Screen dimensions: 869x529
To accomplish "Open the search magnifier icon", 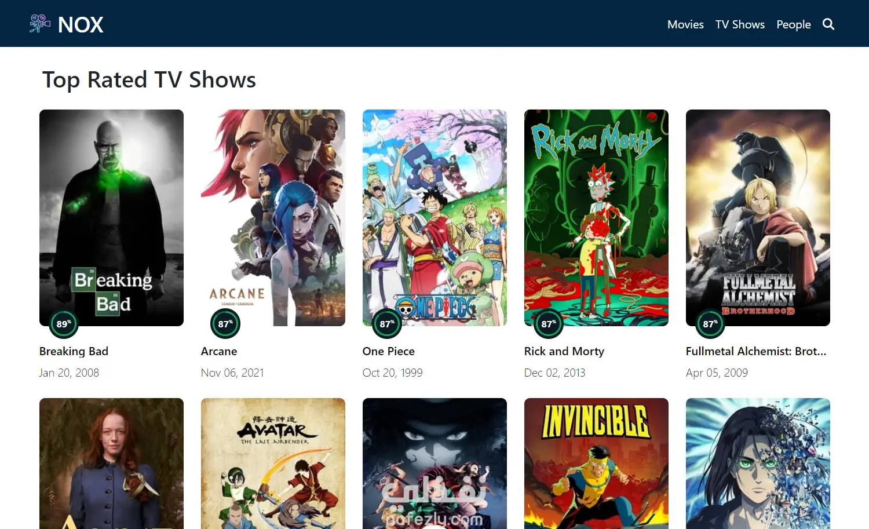I will point(828,24).
